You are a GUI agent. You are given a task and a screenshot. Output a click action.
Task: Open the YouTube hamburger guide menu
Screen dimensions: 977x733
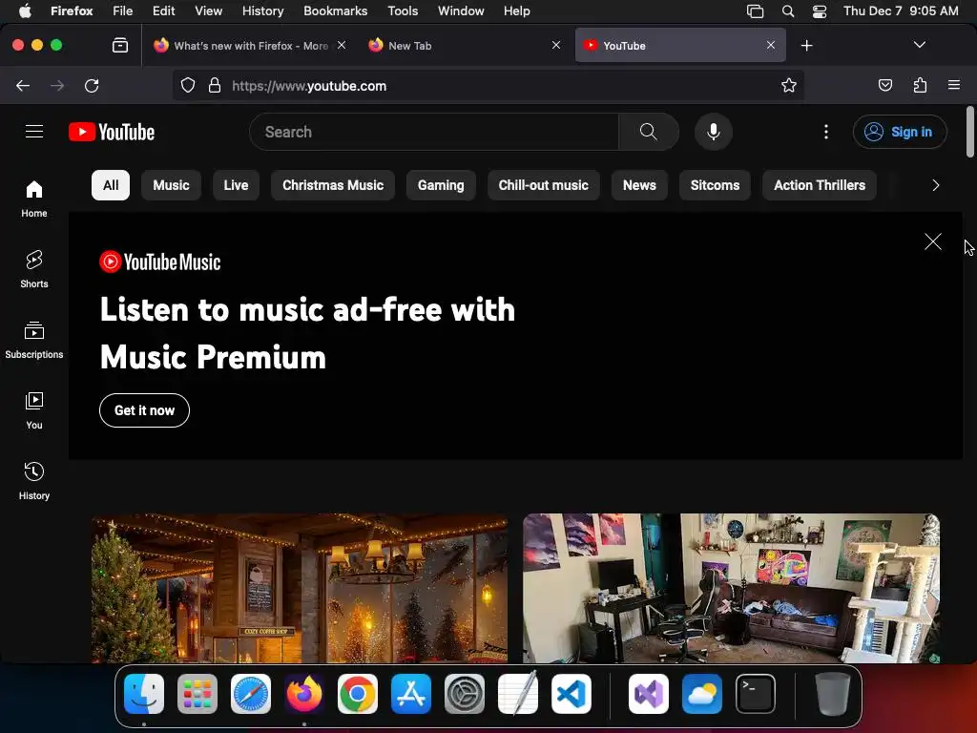point(34,132)
